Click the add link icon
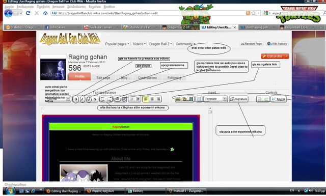Image resolution: width=326 pixels, height=196 pixels. click(x=117, y=99)
